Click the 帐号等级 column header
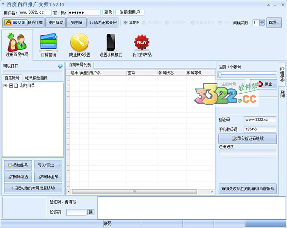 (x=200, y=73)
